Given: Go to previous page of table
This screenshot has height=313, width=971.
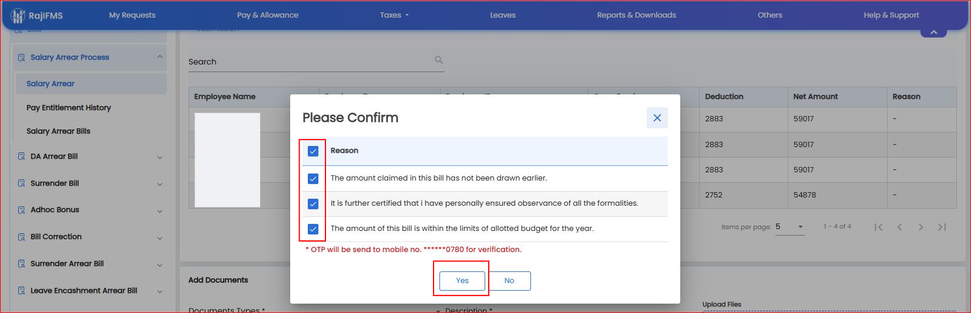Looking at the screenshot, I should tap(899, 227).
